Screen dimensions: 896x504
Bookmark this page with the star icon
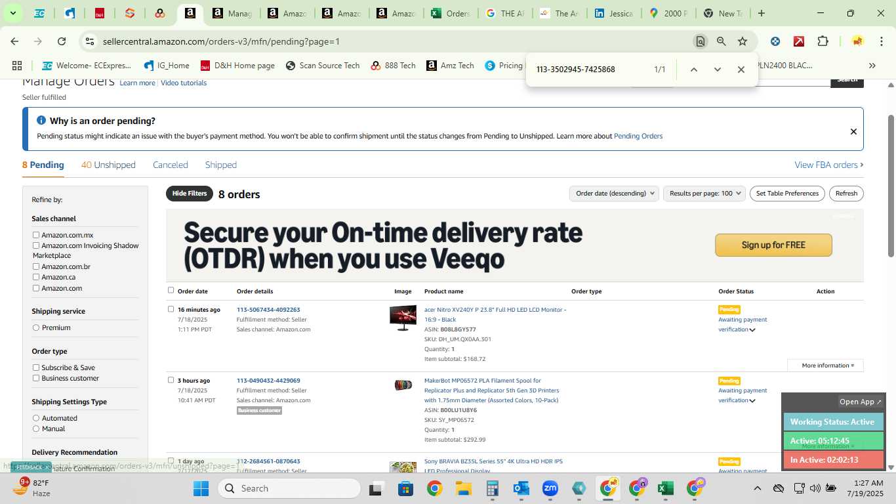pos(743,41)
